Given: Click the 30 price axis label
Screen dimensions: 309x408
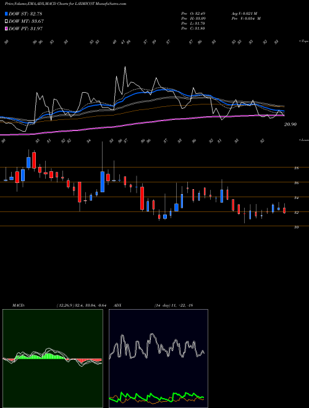Looking at the screenshot, I should coord(296,227).
